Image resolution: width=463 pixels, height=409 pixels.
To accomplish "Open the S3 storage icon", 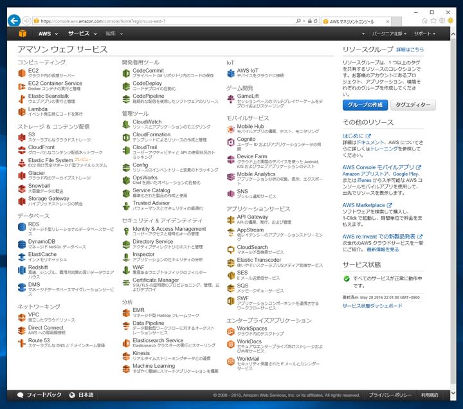I will [x=22, y=138].
